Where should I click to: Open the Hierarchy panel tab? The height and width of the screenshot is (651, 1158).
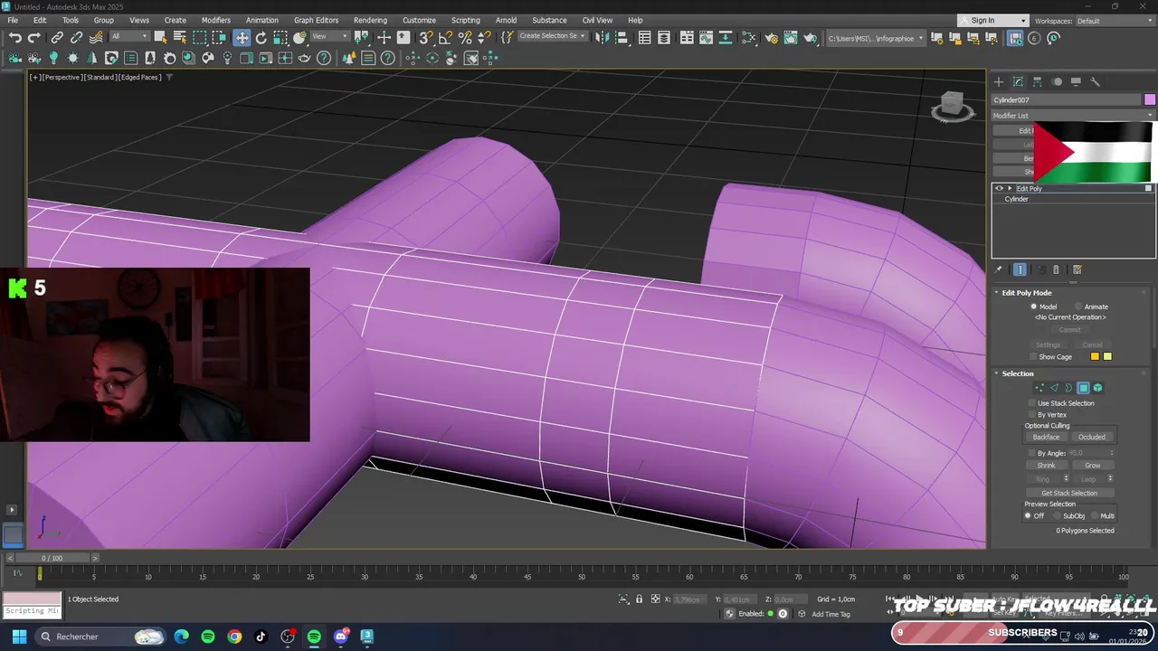click(x=1038, y=81)
